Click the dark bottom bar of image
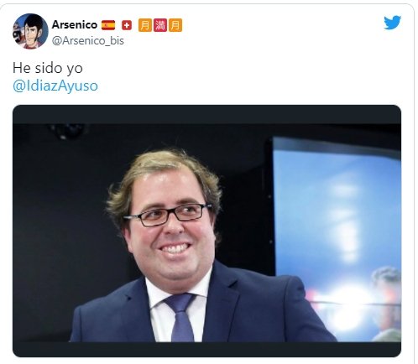This screenshot has width=418, height=364. click(206, 349)
